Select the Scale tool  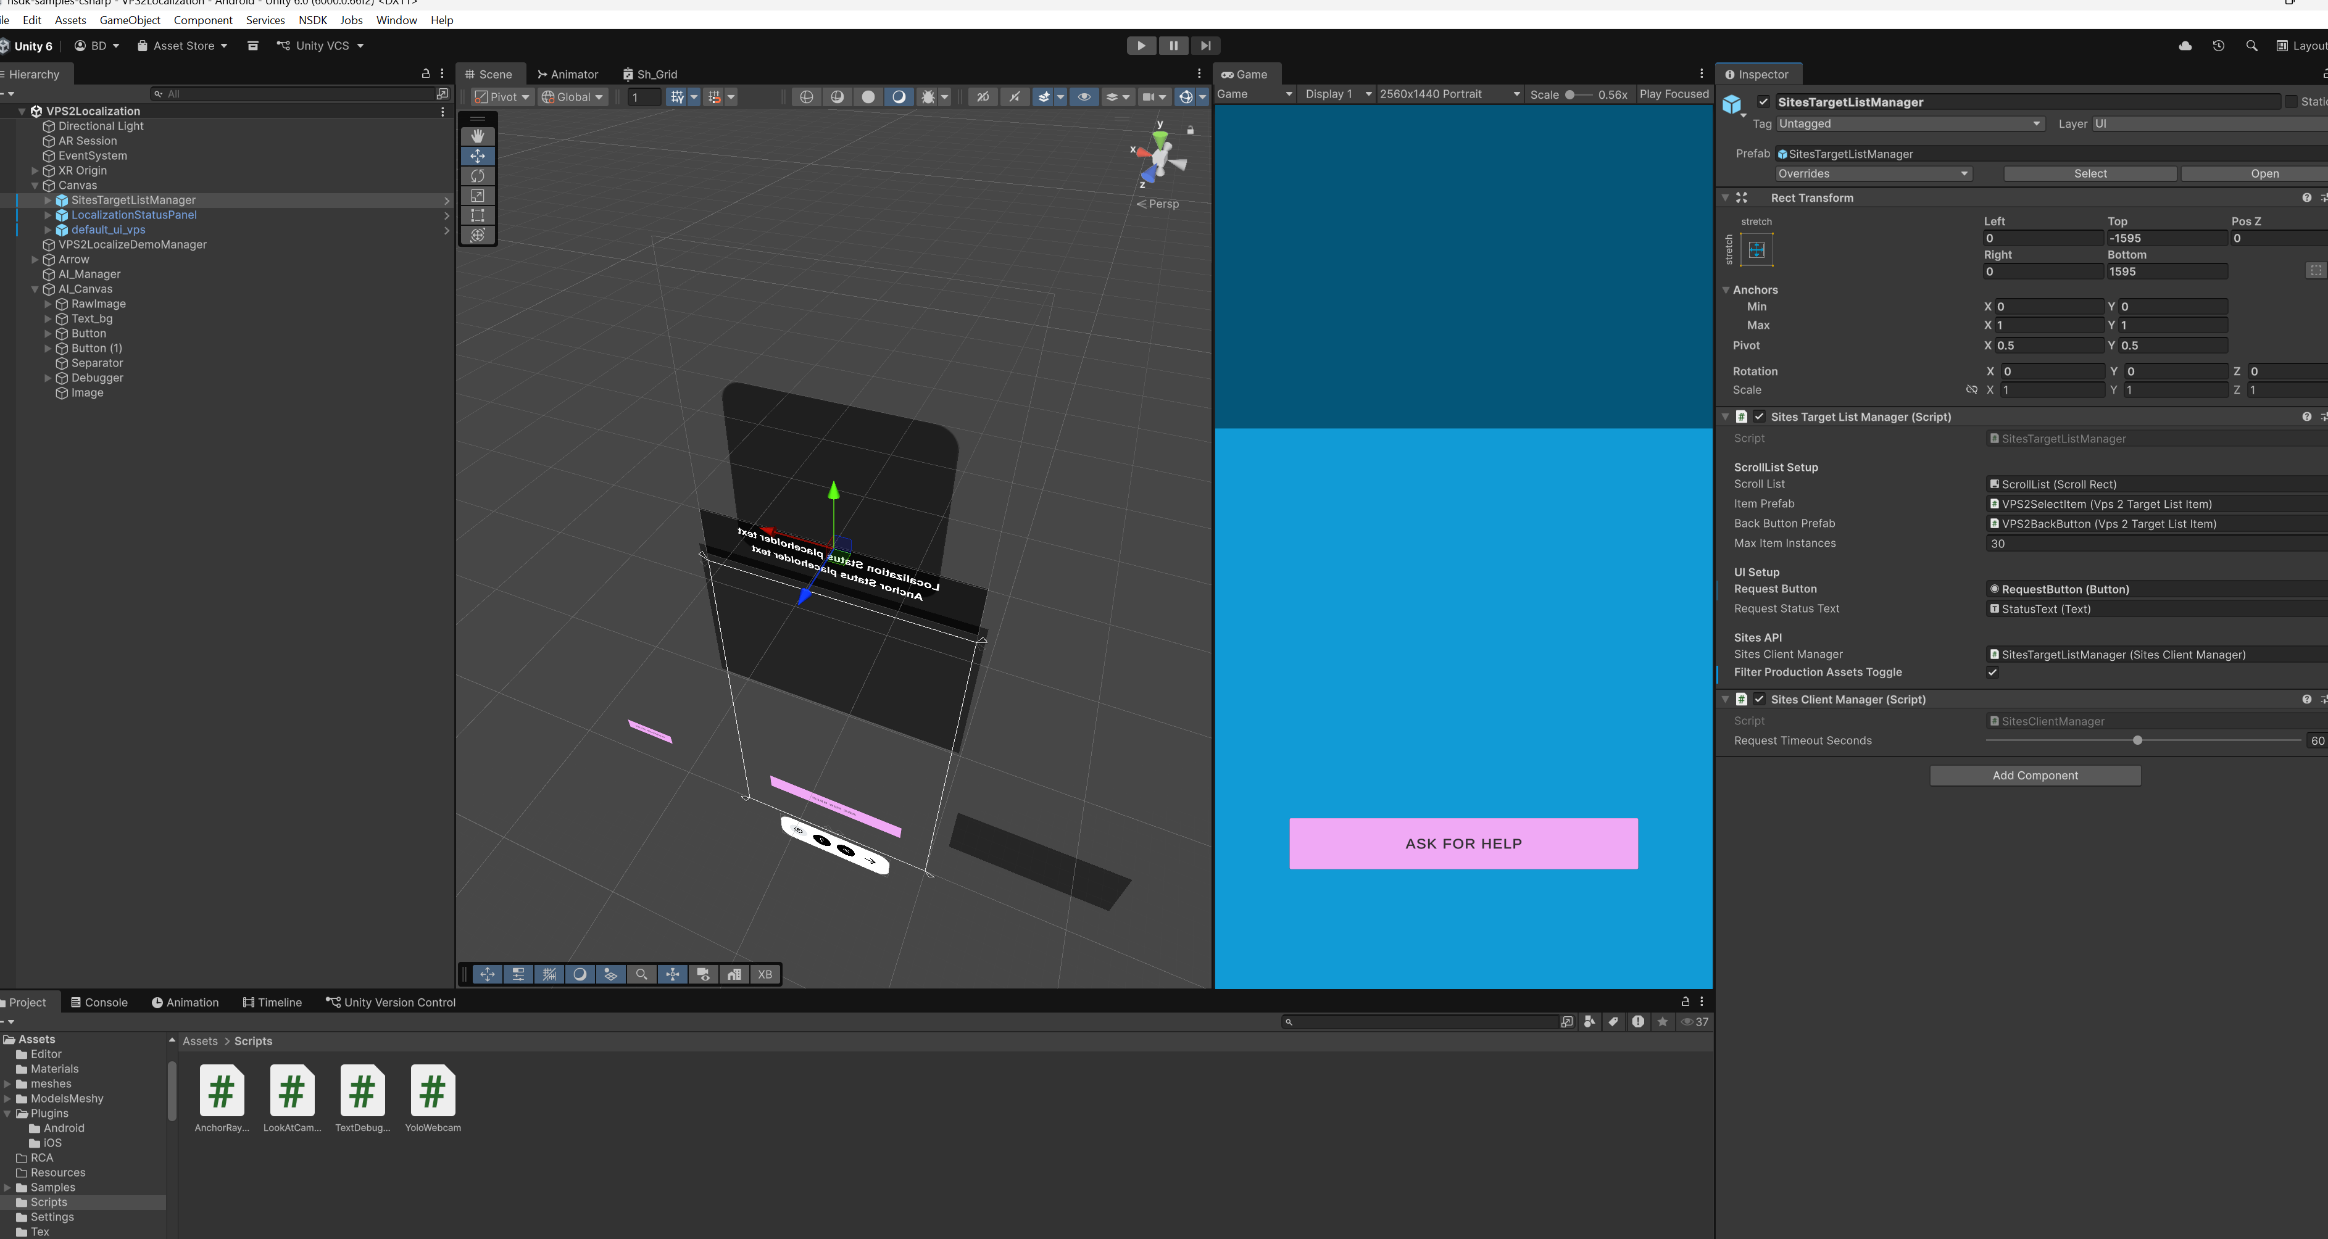click(477, 195)
